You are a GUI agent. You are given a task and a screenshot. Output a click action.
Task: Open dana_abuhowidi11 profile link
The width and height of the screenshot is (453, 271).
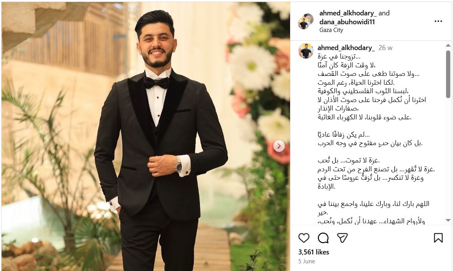pyautogui.click(x=347, y=22)
